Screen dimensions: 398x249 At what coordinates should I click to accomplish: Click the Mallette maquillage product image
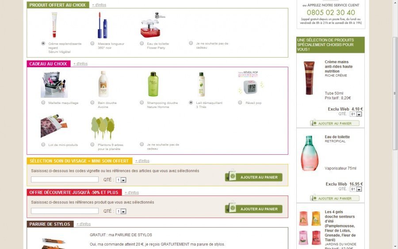54,84
